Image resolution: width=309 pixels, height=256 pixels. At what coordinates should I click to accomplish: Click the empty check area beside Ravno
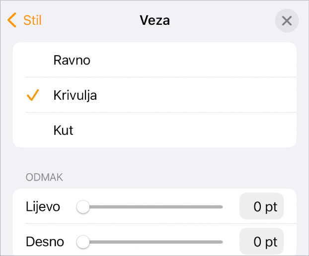pos(33,60)
